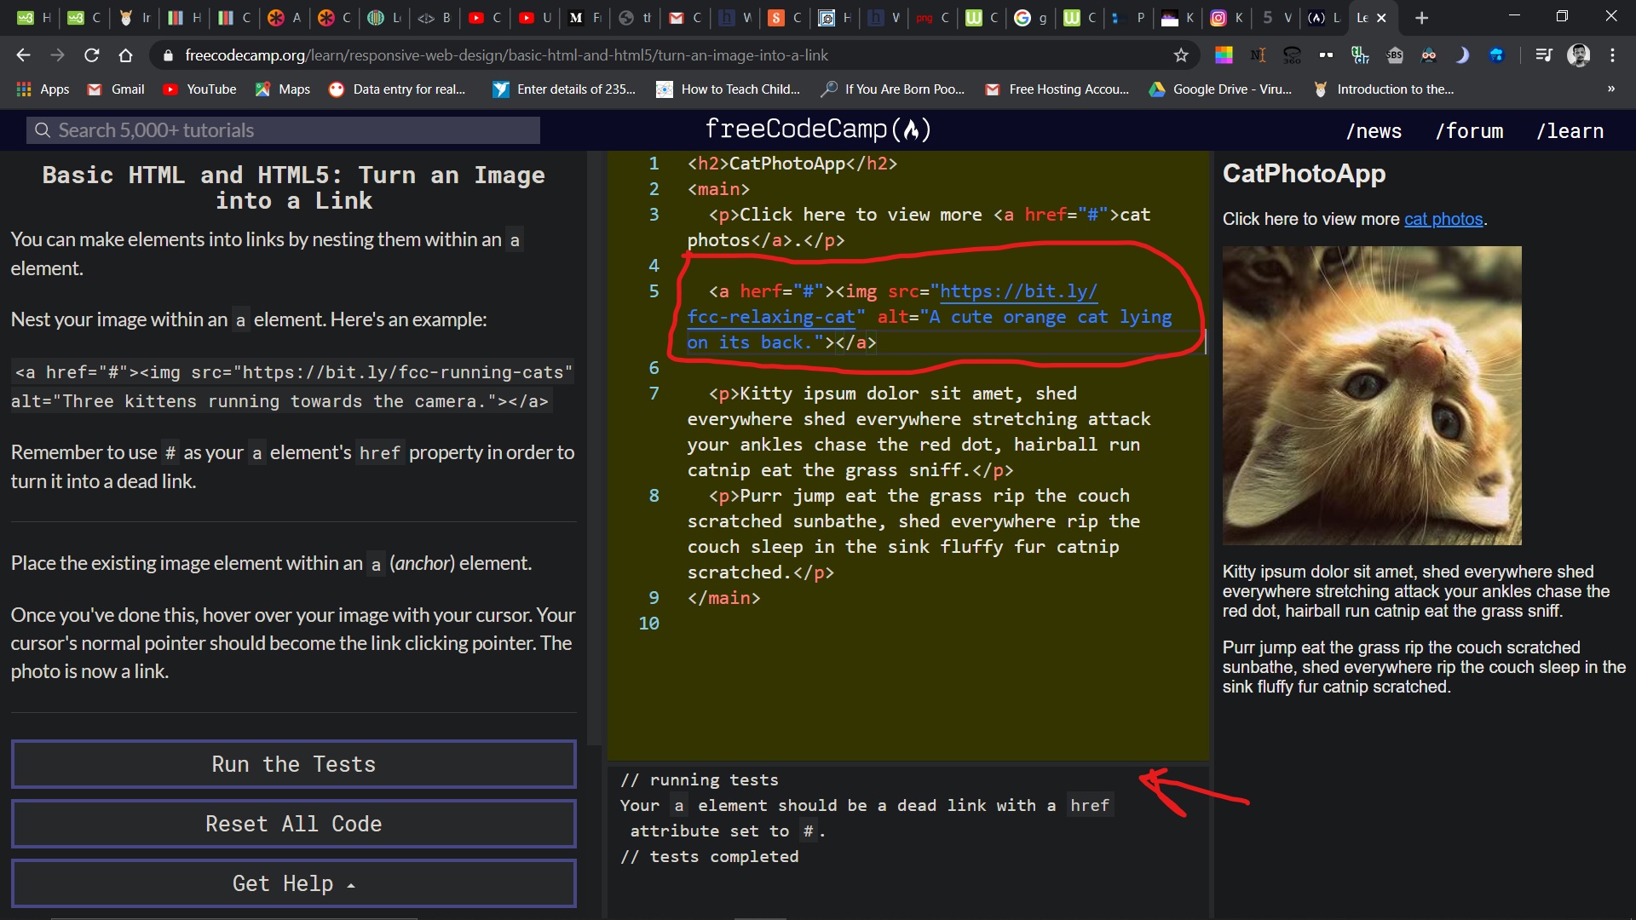This screenshot has height=920, width=1636.
Task: Click the Reset All Code button
Action: [293, 823]
